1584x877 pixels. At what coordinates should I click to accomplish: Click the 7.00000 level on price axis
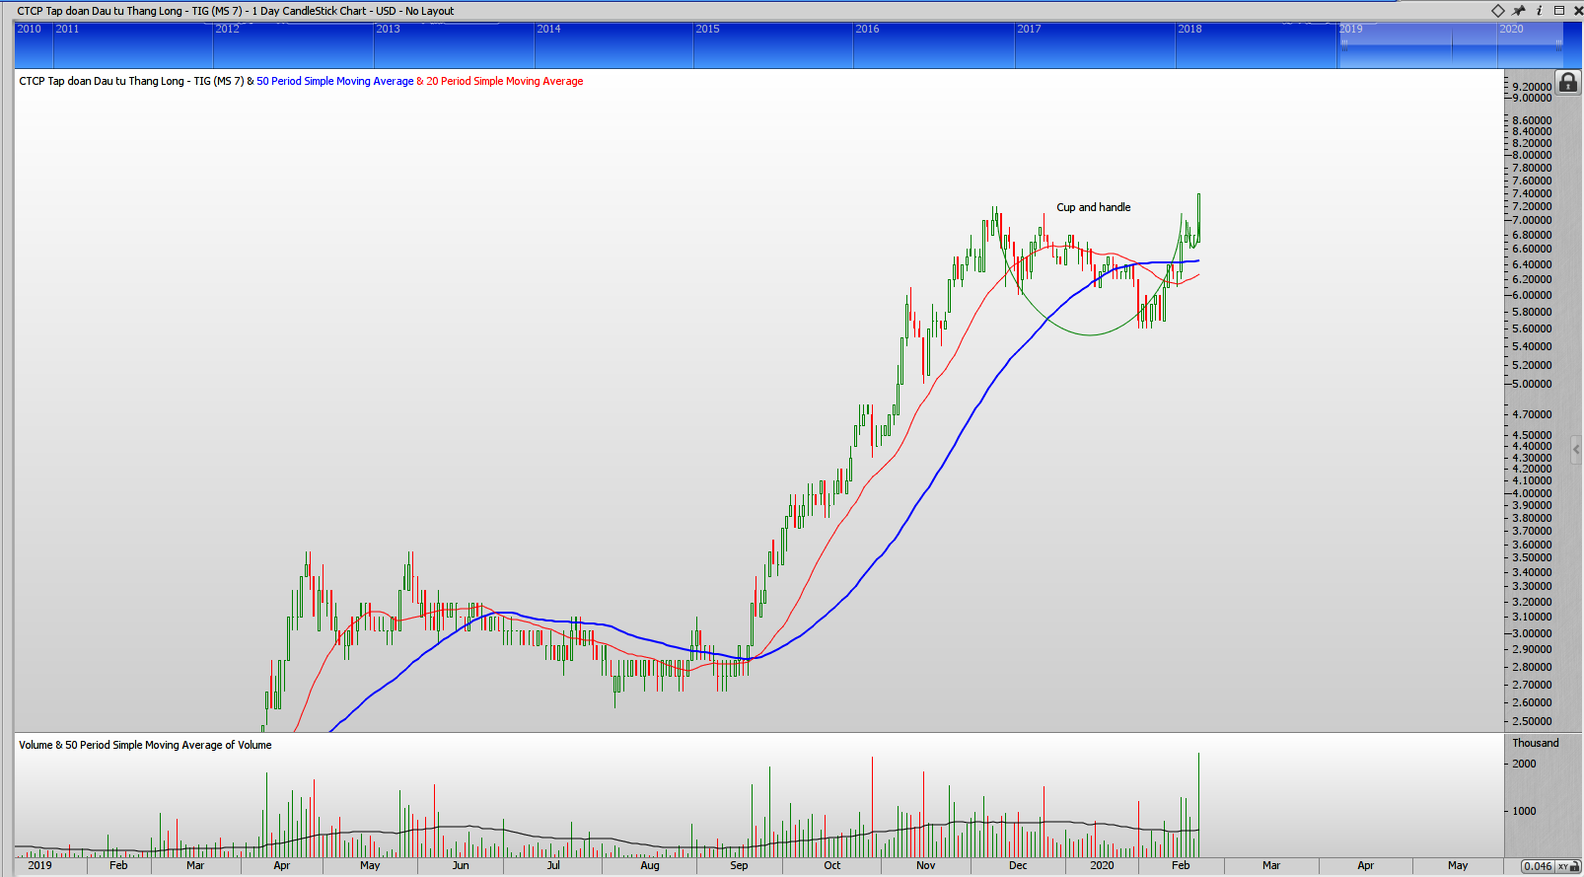[x=1532, y=220]
